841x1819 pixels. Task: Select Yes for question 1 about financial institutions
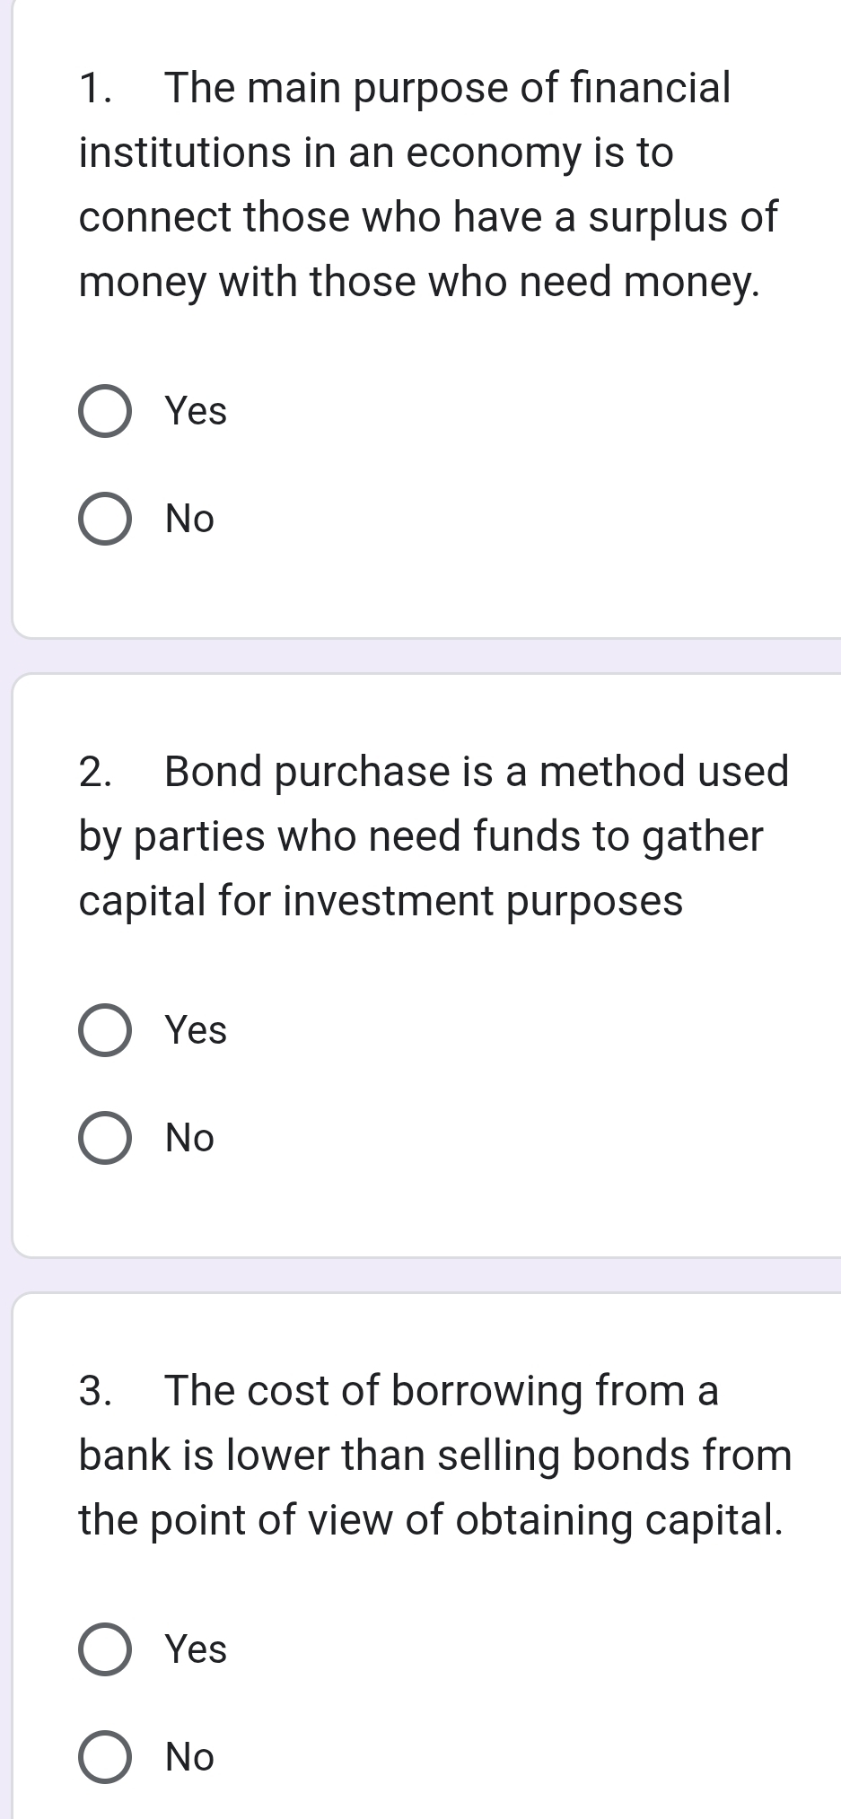point(105,413)
